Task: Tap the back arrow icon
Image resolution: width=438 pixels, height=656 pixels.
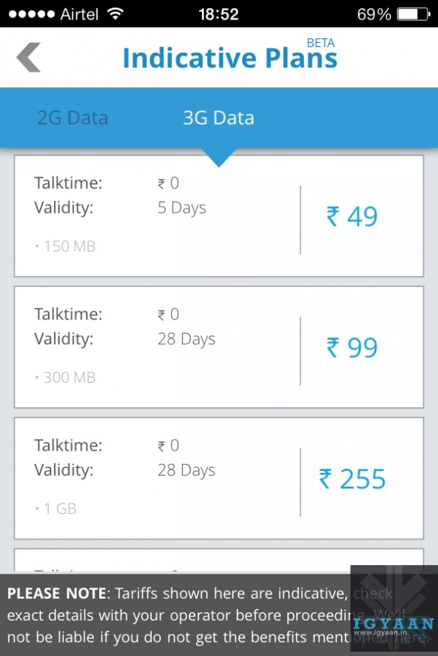Action: [29, 58]
